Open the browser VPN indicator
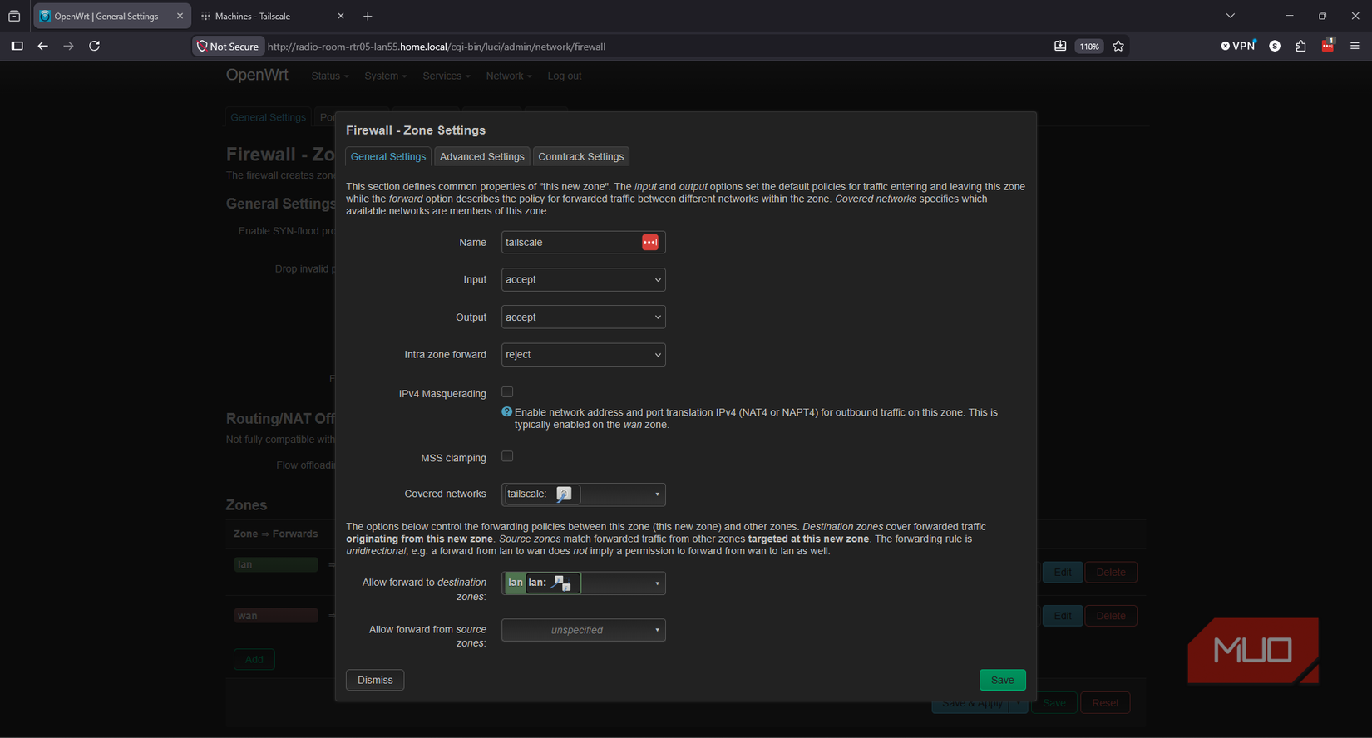The height and width of the screenshot is (738, 1372). coord(1237,47)
